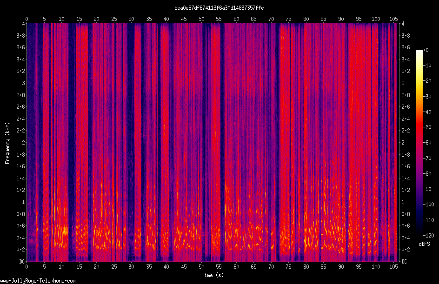Click the "1·8" label on the right frequency axis

pos(406,154)
